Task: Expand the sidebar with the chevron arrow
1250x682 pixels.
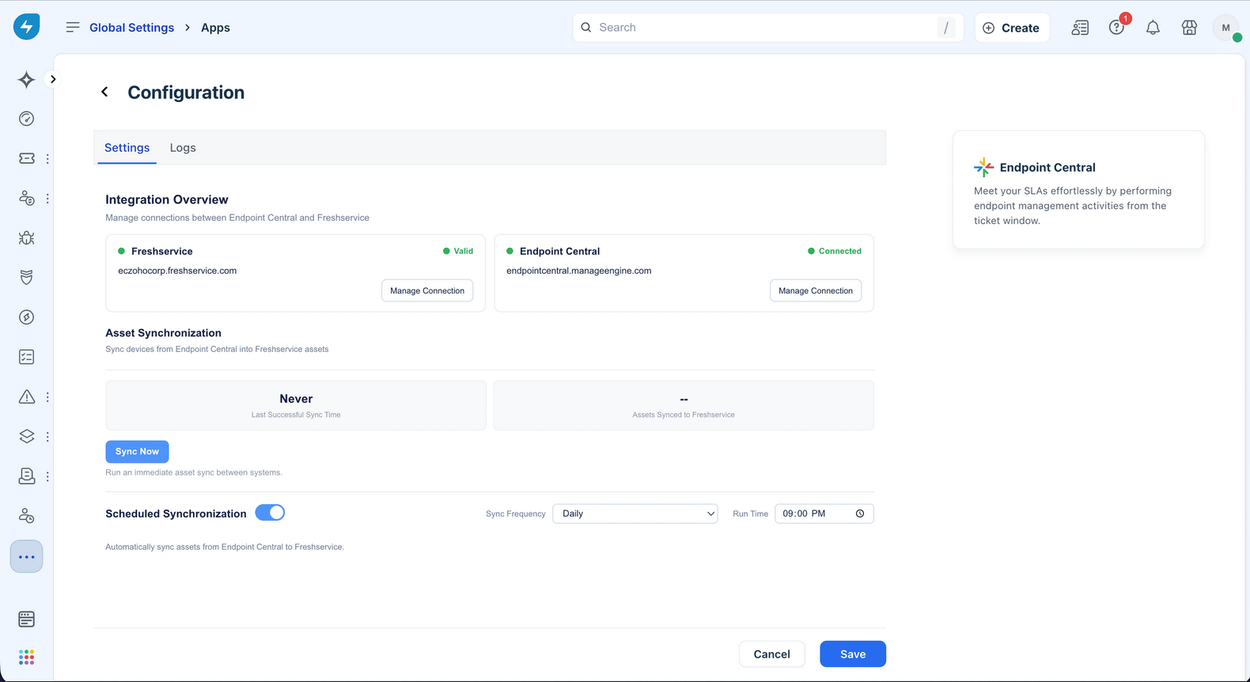Action: click(x=53, y=79)
